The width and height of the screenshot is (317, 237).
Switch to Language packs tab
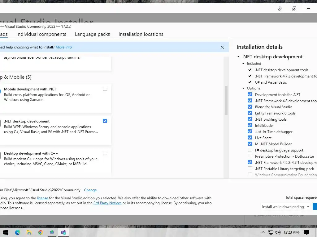point(92,34)
